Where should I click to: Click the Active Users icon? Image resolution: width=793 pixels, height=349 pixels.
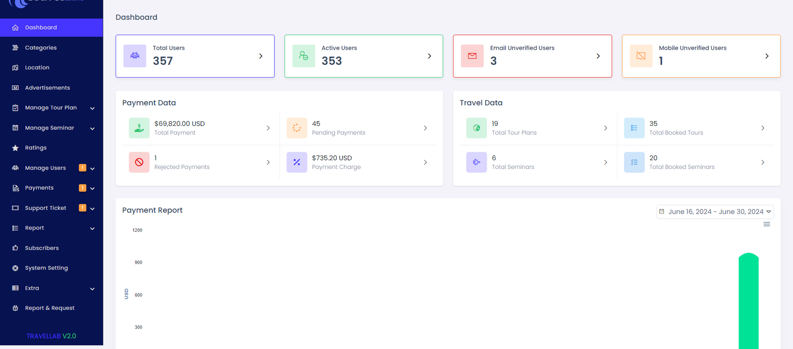pyautogui.click(x=304, y=56)
